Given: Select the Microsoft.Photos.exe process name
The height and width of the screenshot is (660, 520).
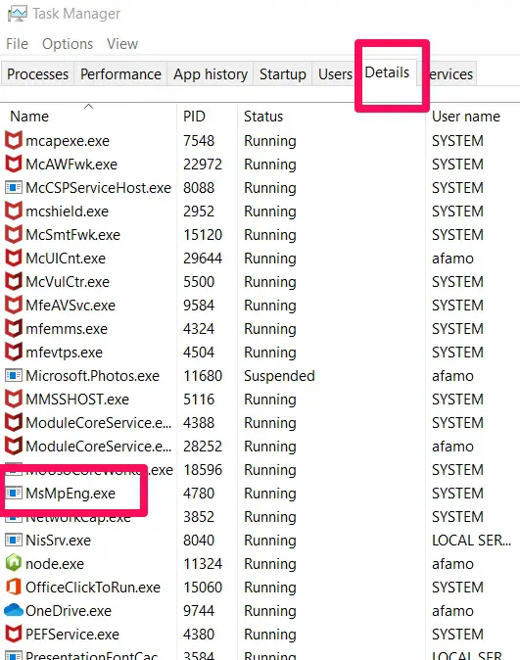Looking at the screenshot, I should click(92, 375).
